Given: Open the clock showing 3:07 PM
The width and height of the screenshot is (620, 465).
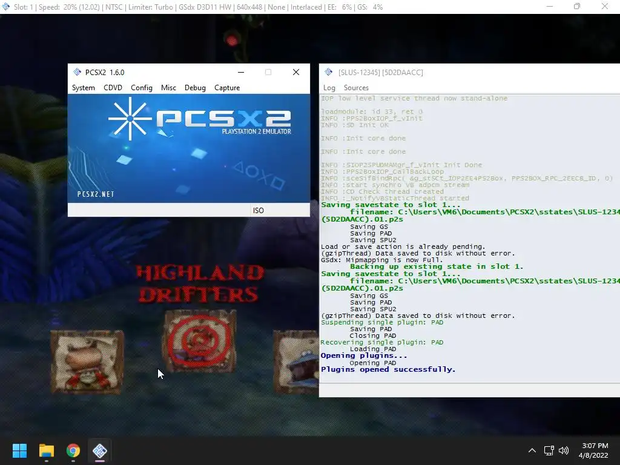Looking at the screenshot, I should 593,450.
